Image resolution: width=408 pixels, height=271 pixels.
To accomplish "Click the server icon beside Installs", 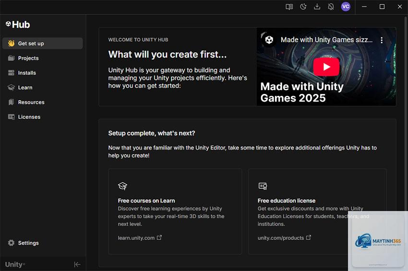I will pos(11,73).
